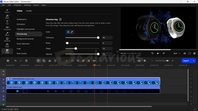Screen dimensions: 198x111
Task: Mute the preview volume
Action: 185,53
